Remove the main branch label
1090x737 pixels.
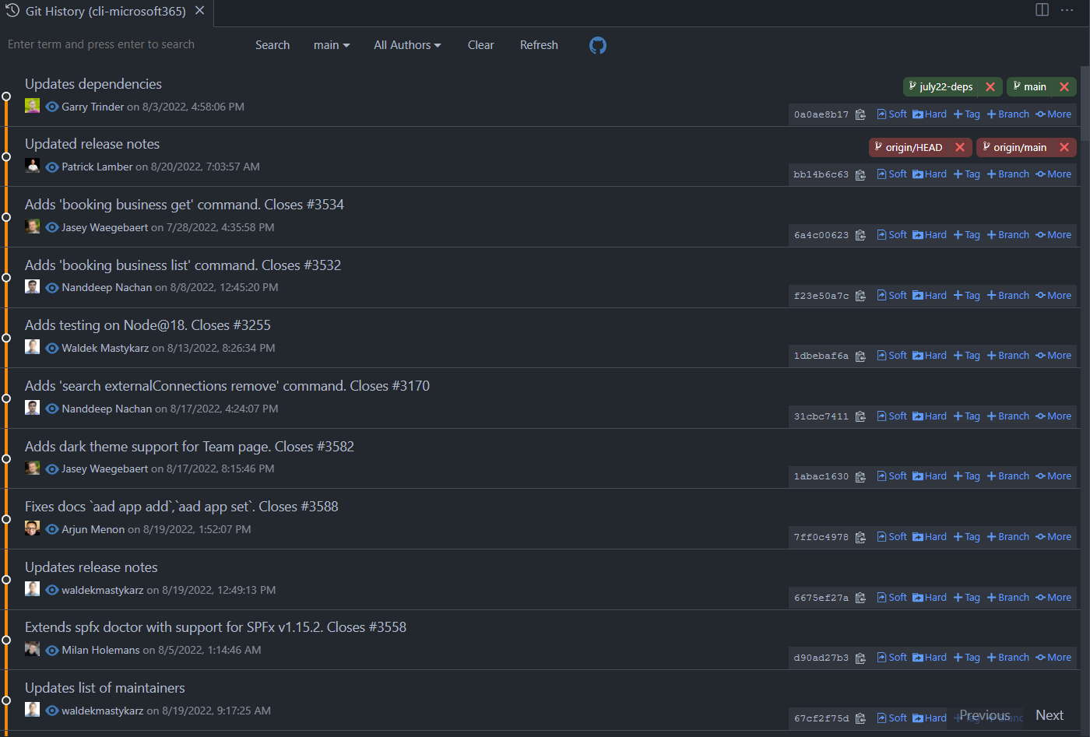click(1064, 87)
